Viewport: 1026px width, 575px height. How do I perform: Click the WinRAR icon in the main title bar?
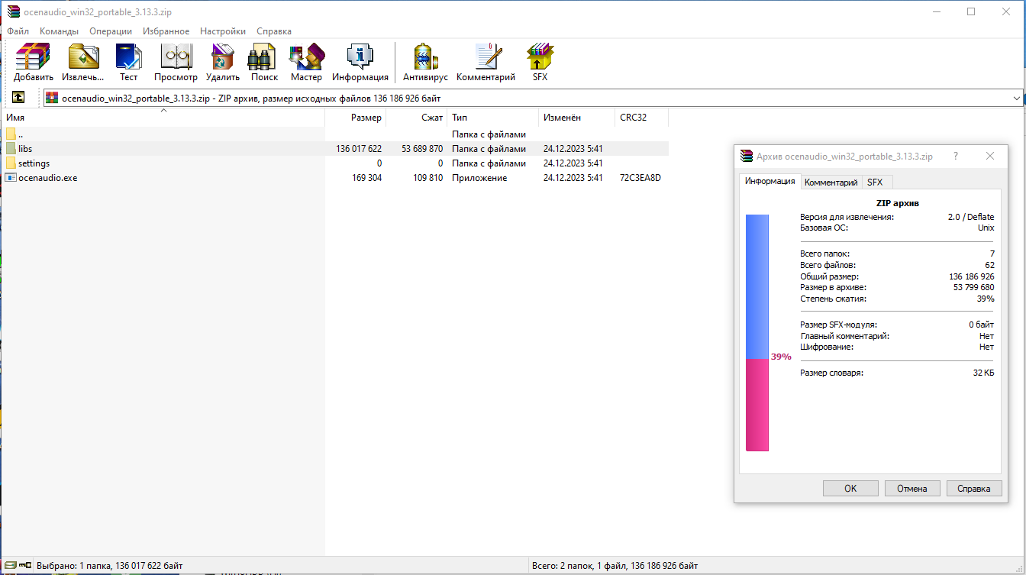[12, 11]
